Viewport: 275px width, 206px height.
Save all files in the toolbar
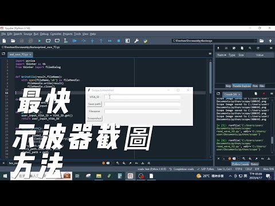[30, 41]
